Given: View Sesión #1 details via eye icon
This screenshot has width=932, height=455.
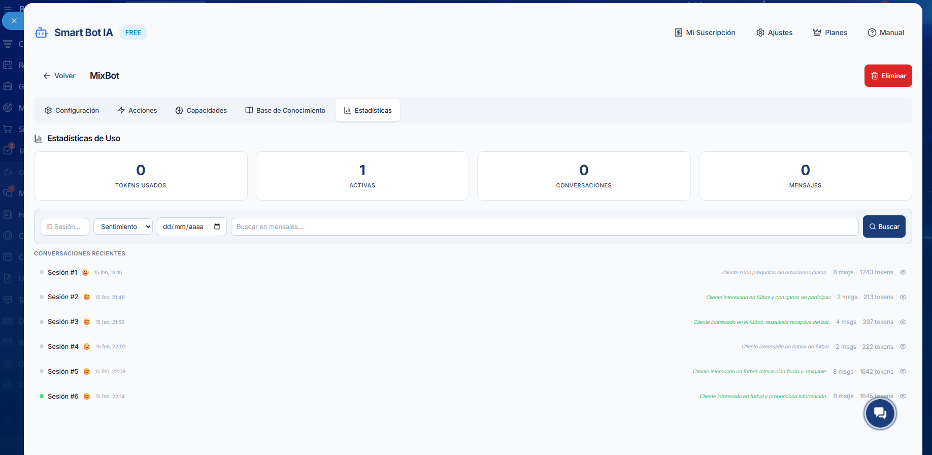Looking at the screenshot, I should pos(903,272).
